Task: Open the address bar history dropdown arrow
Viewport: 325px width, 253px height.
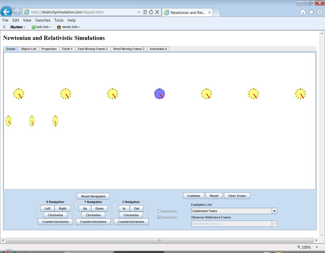Action: click(x=139, y=12)
